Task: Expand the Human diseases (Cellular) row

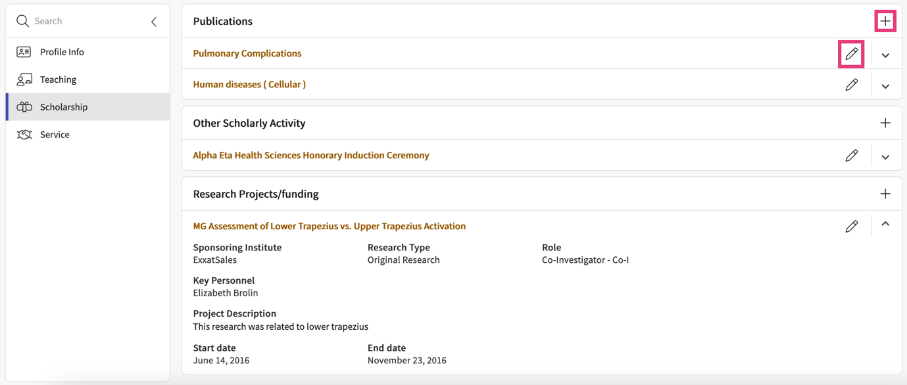Action: click(885, 86)
